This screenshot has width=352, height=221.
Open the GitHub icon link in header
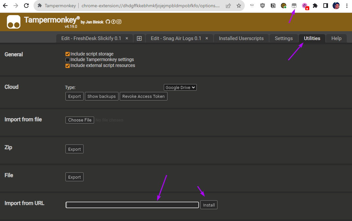tap(108, 22)
